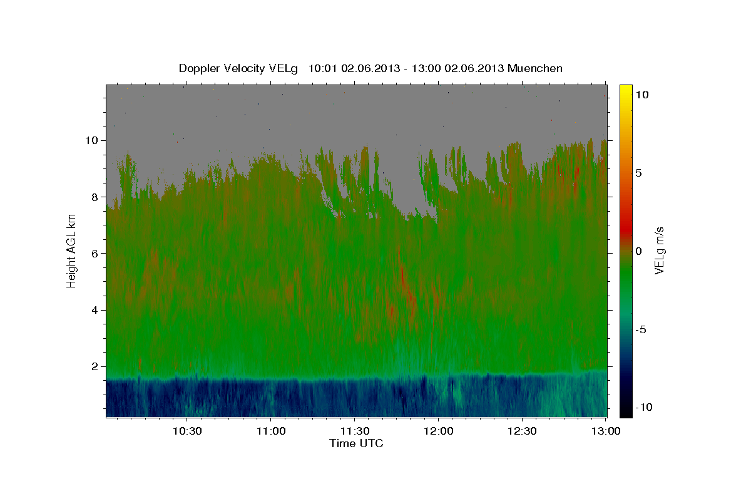Click the 11:00 time tick label
This screenshot has height=501, width=751.
(270, 431)
